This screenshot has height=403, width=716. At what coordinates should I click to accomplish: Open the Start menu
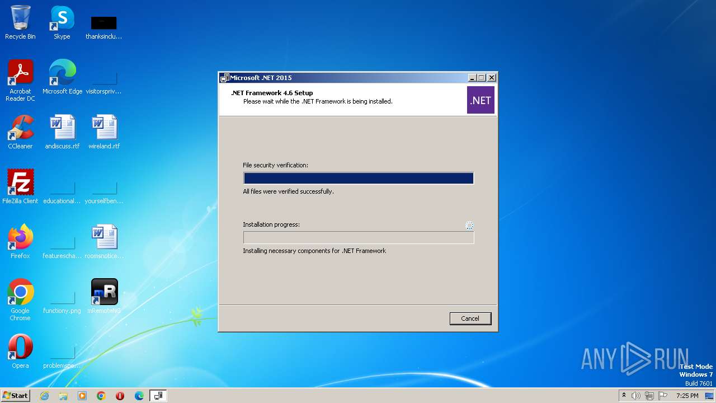click(x=16, y=396)
